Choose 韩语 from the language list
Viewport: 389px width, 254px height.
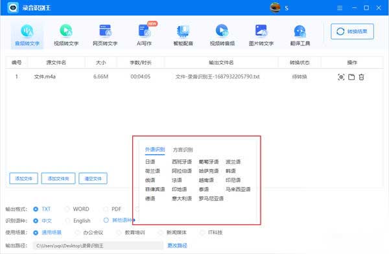pyautogui.click(x=230, y=171)
